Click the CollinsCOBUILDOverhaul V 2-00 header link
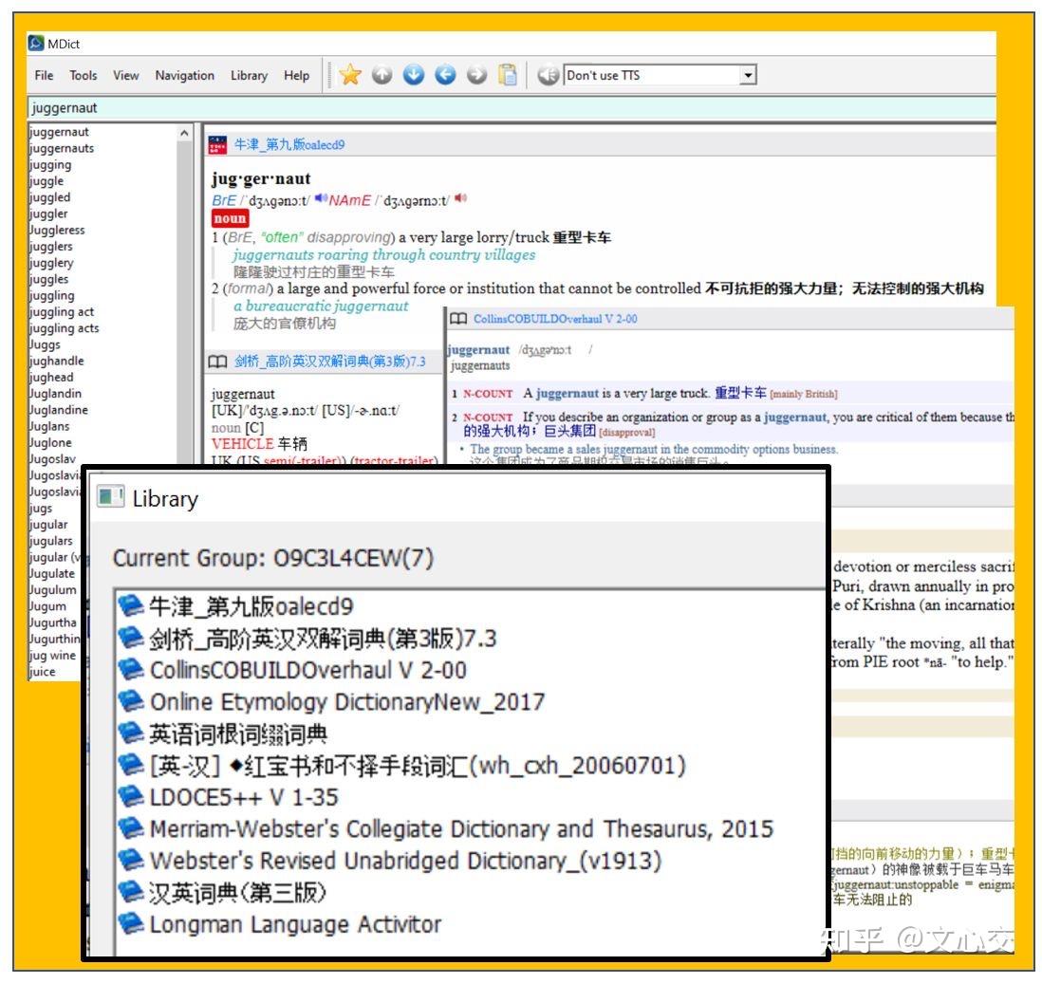 tap(555, 319)
